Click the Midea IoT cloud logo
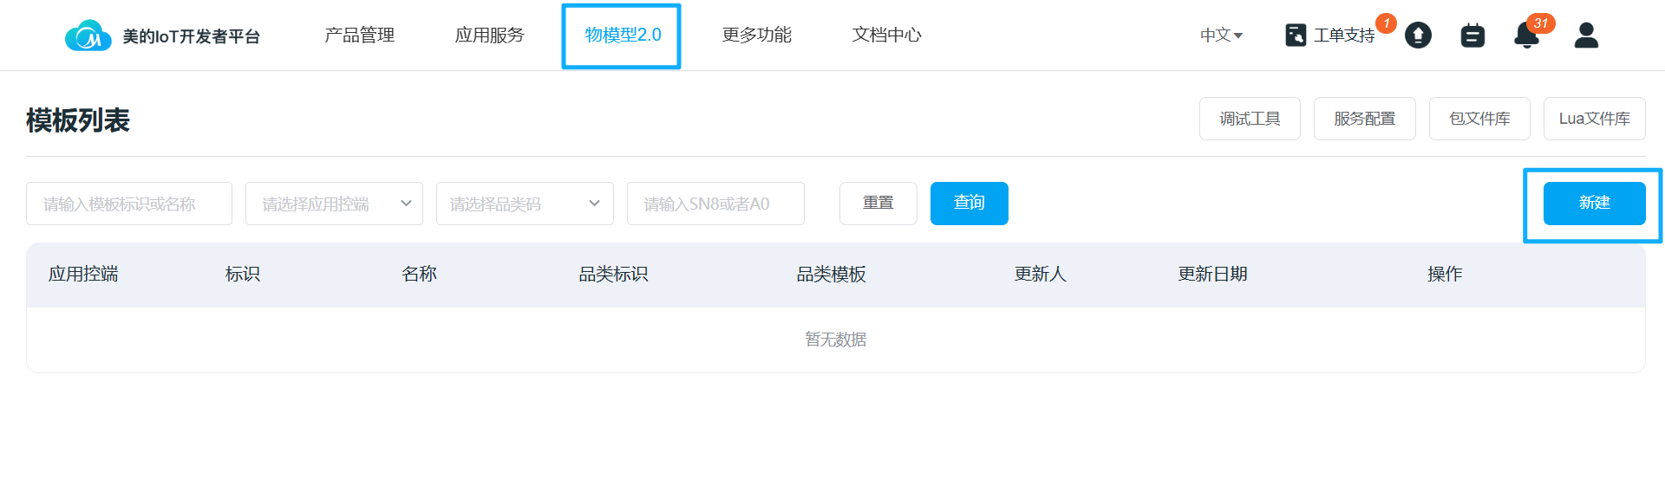 click(x=88, y=36)
